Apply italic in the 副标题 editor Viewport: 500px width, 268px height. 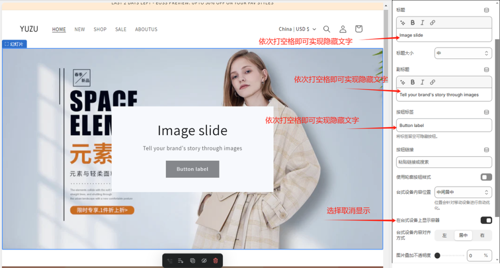coord(422,82)
